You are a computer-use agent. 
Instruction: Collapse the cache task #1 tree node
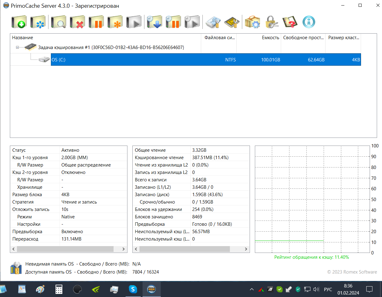click(x=18, y=47)
